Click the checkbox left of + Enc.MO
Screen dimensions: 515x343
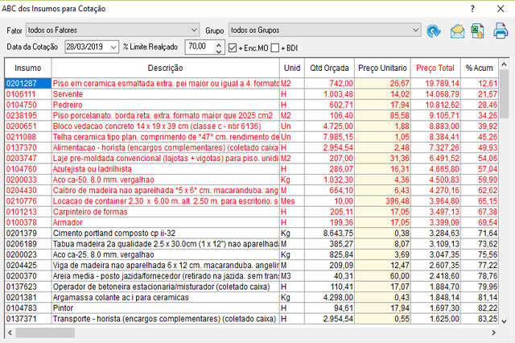point(233,48)
